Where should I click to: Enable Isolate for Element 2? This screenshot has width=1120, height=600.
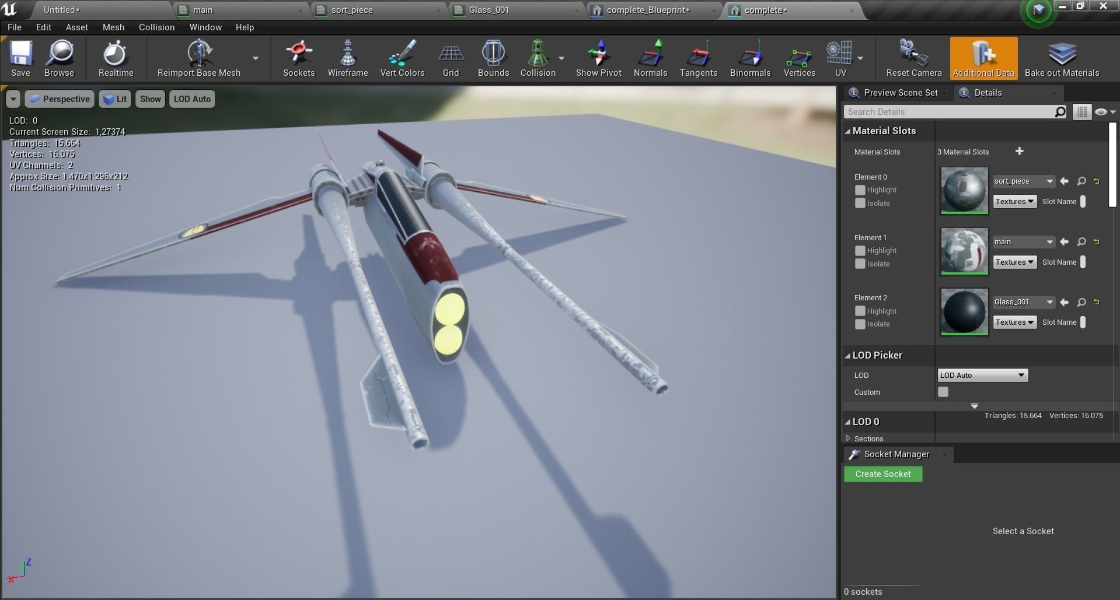tap(860, 324)
